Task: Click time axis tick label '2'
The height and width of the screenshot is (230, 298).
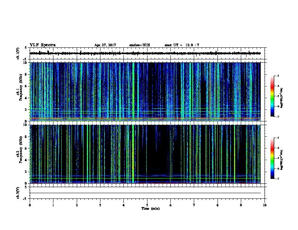Action: click(x=77, y=205)
